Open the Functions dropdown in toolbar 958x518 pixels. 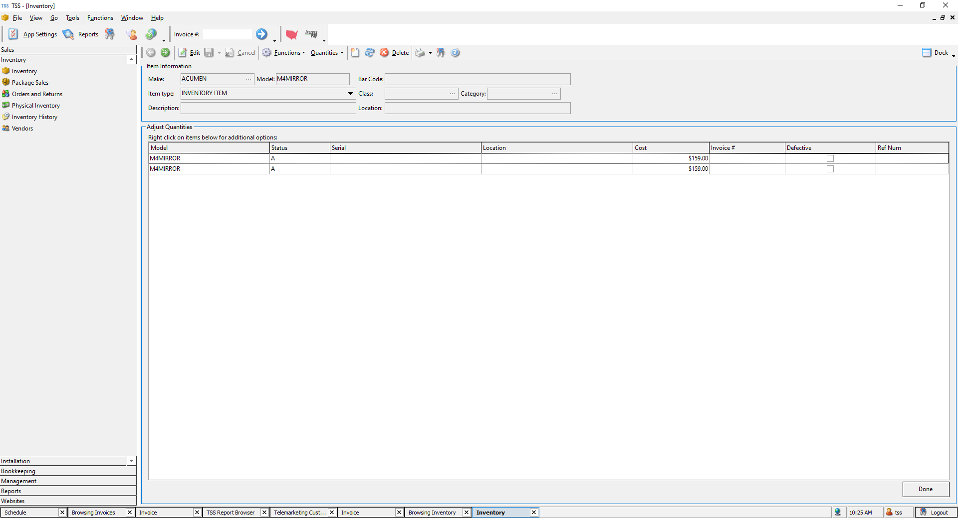(x=283, y=53)
